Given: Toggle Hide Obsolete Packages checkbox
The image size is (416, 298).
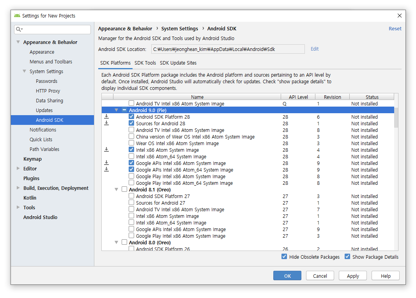Looking at the screenshot, I should (x=284, y=256).
